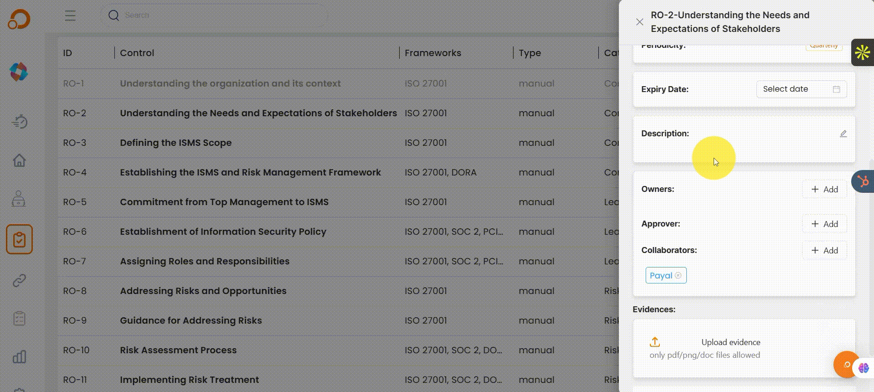Click the hamburger menu icon
Screen dimensions: 874x392
coord(70,16)
